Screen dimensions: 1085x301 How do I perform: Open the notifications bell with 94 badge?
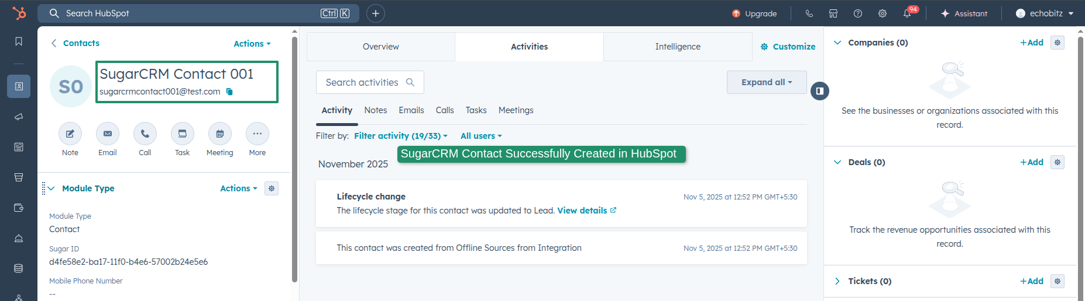908,13
